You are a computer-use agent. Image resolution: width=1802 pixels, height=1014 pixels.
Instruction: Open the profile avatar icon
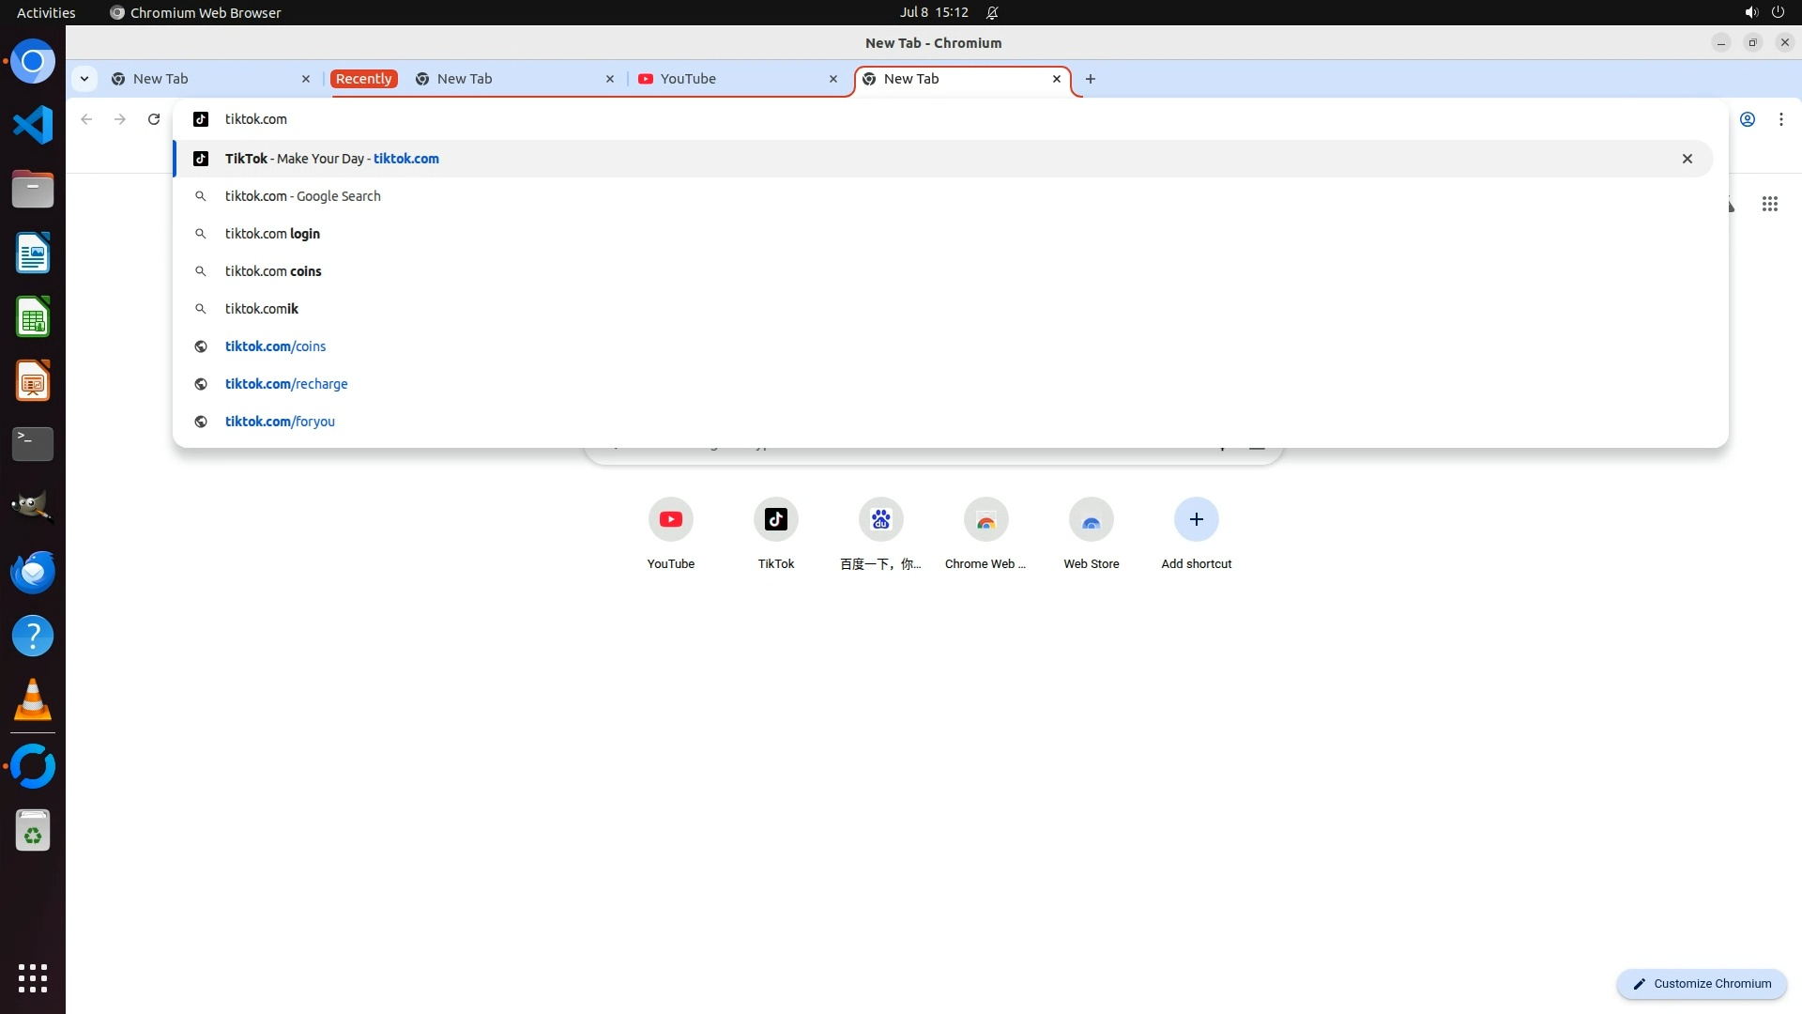(1747, 119)
